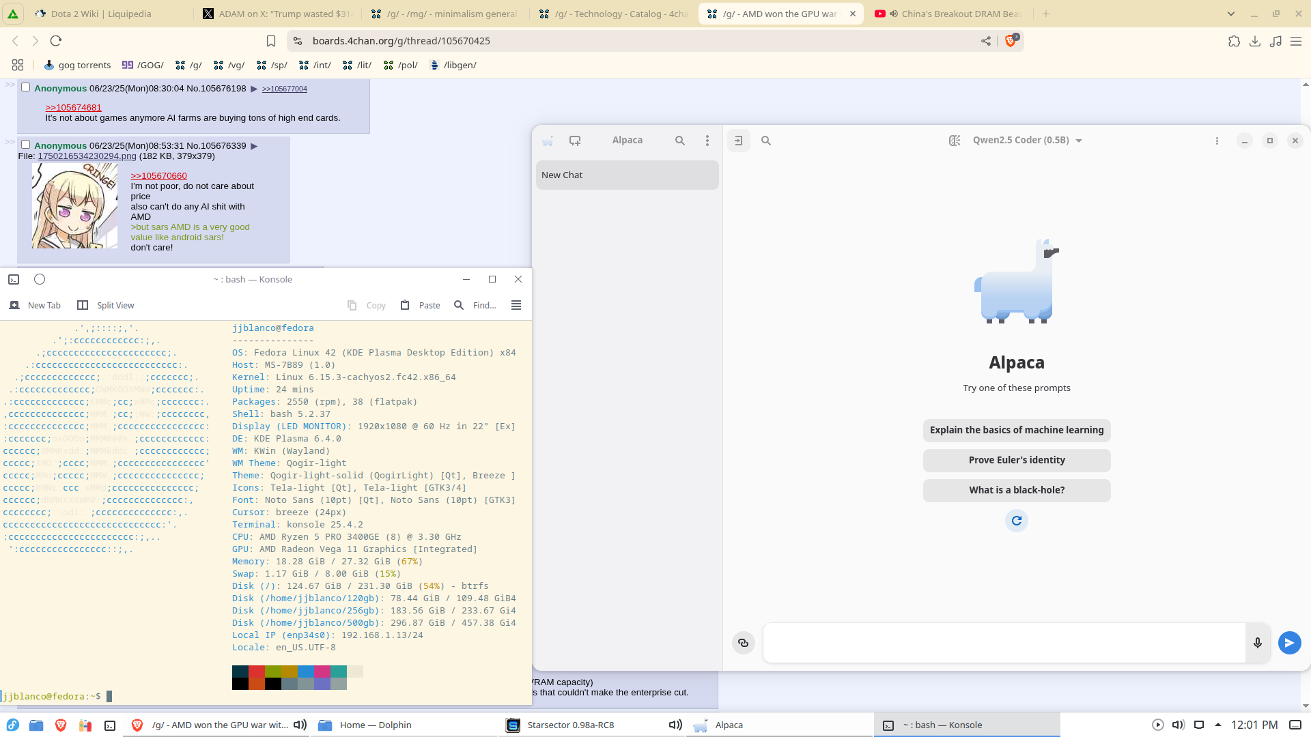Open gog torrents bookmark

click(77, 65)
